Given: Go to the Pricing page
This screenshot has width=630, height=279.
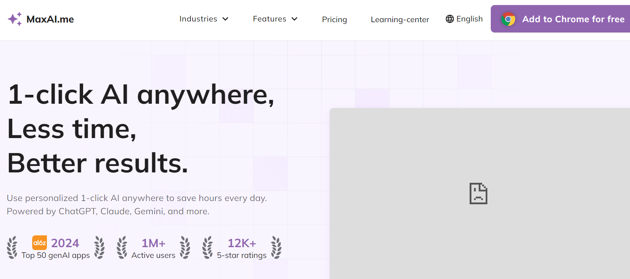Looking at the screenshot, I should [x=334, y=19].
